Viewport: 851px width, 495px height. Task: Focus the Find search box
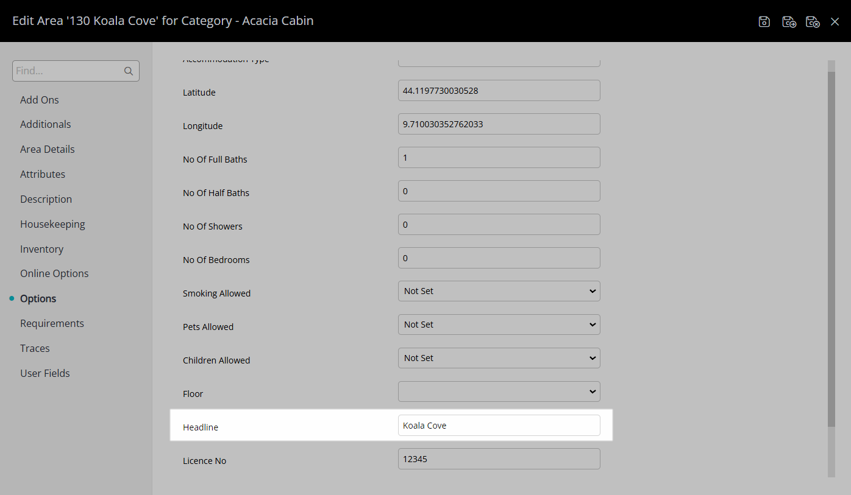pos(76,71)
